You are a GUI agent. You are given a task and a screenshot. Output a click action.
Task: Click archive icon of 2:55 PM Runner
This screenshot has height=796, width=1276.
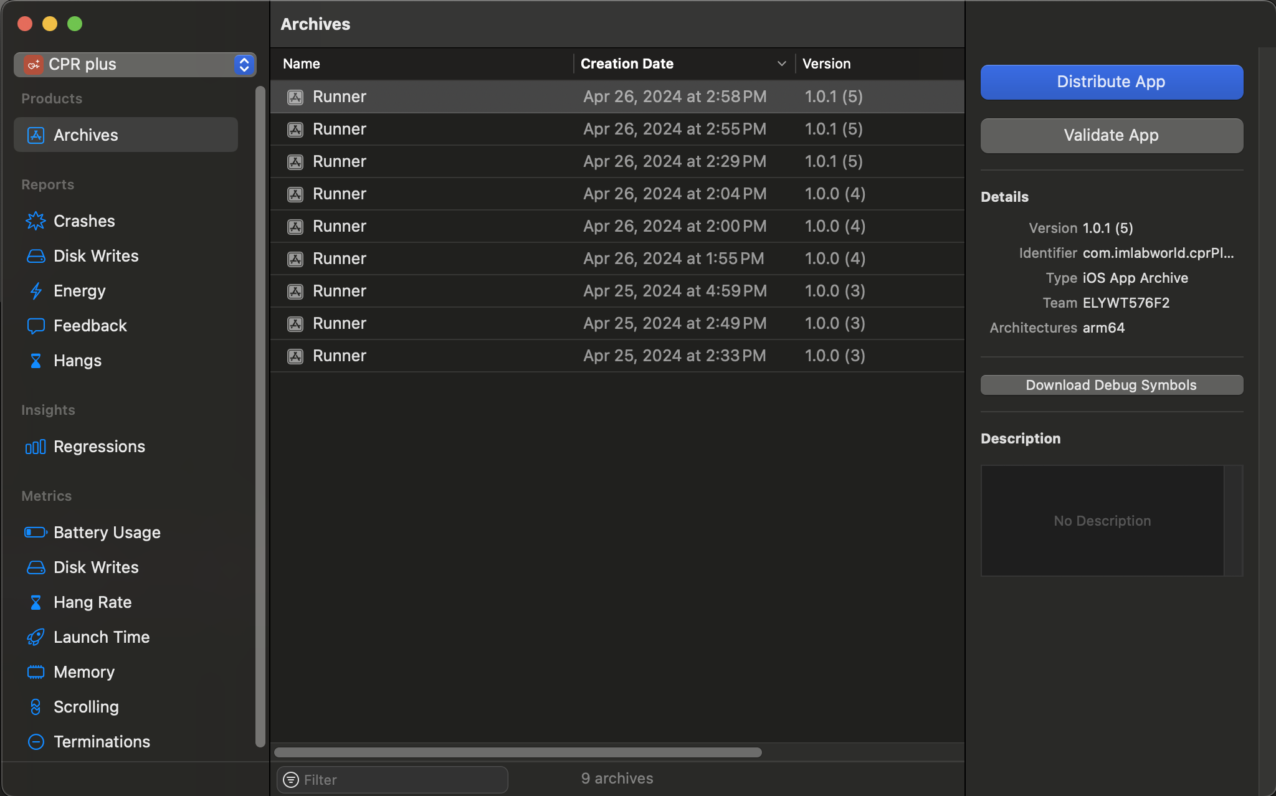coord(295,130)
